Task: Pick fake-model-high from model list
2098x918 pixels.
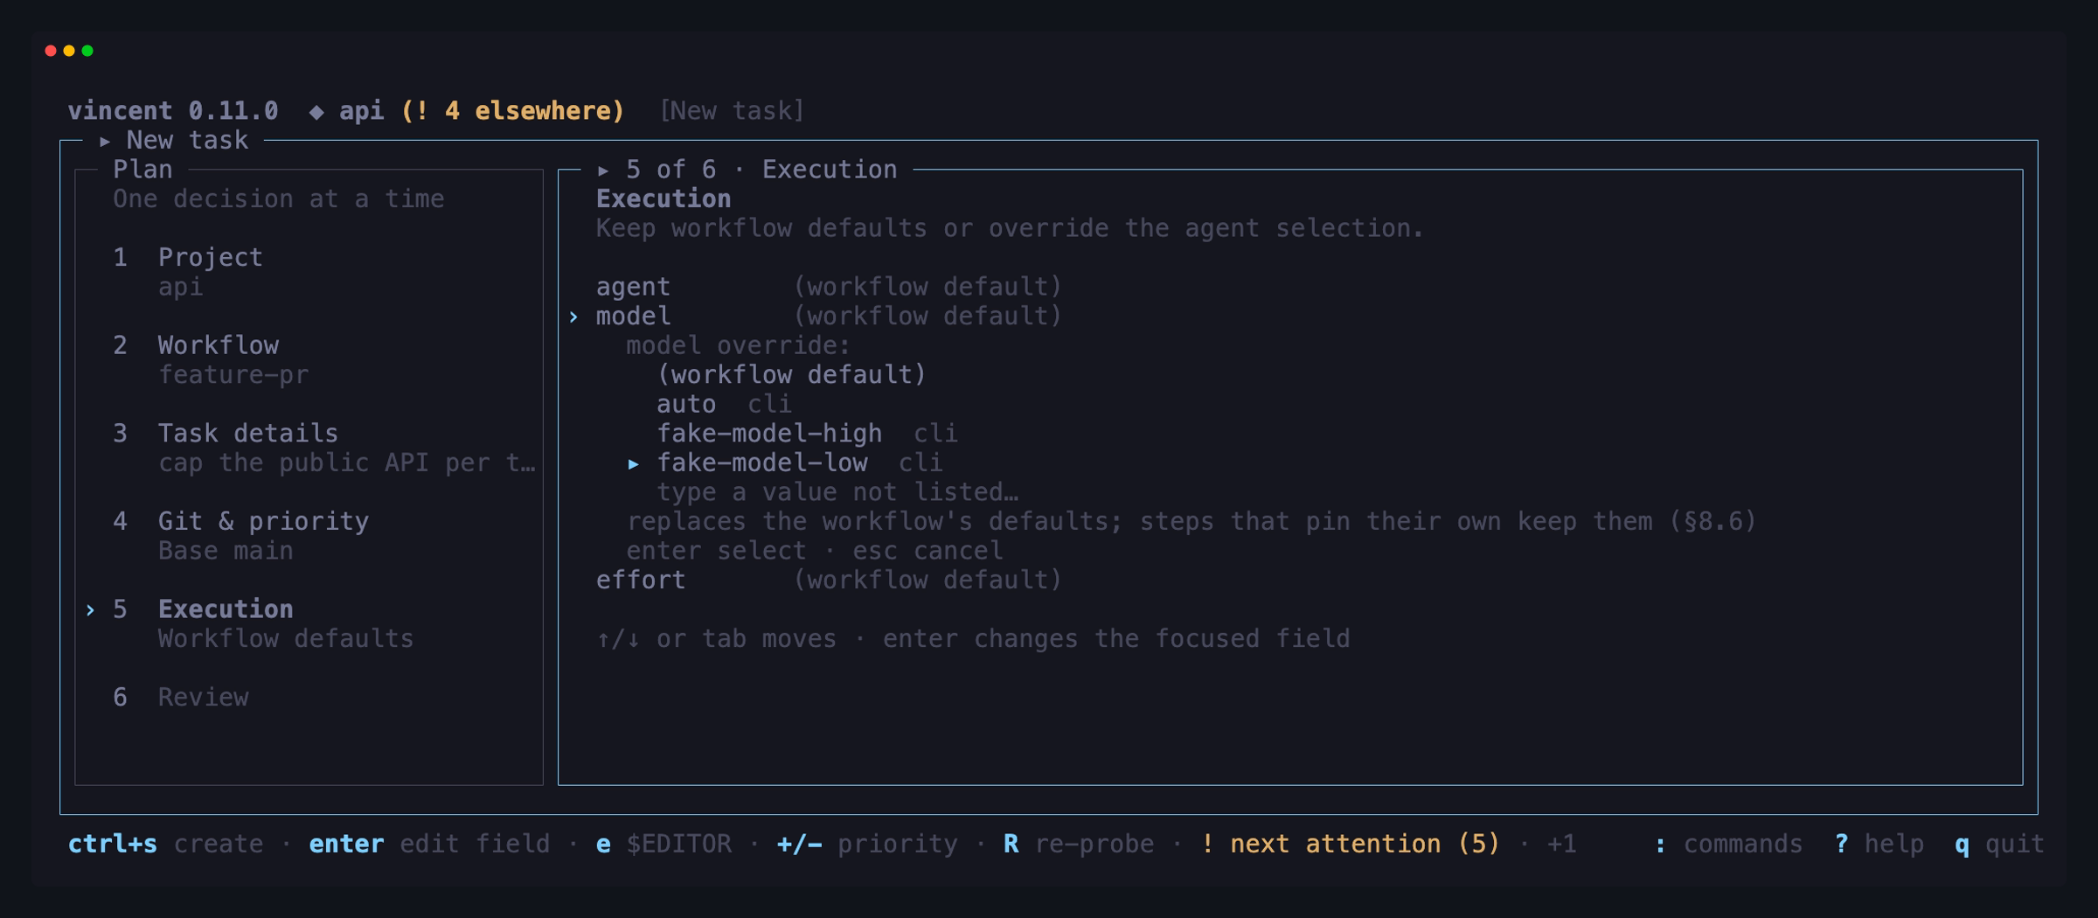Action: [x=807, y=434]
